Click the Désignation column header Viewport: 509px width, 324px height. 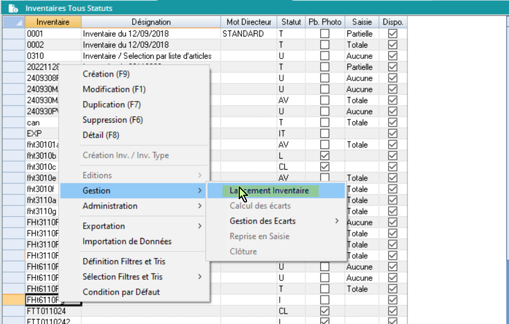click(151, 22)
